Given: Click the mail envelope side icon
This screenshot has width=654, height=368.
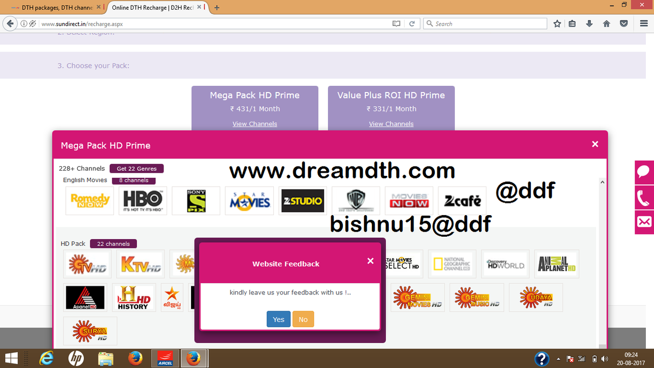Looking at the screenshot, I should tap(644, 222).
